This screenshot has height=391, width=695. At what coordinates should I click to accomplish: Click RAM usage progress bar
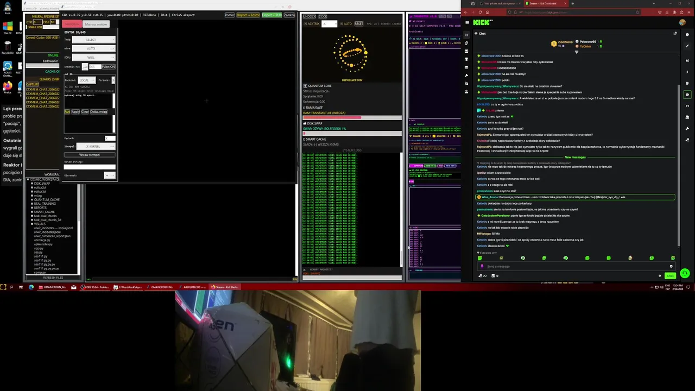[x=352, y=117]
